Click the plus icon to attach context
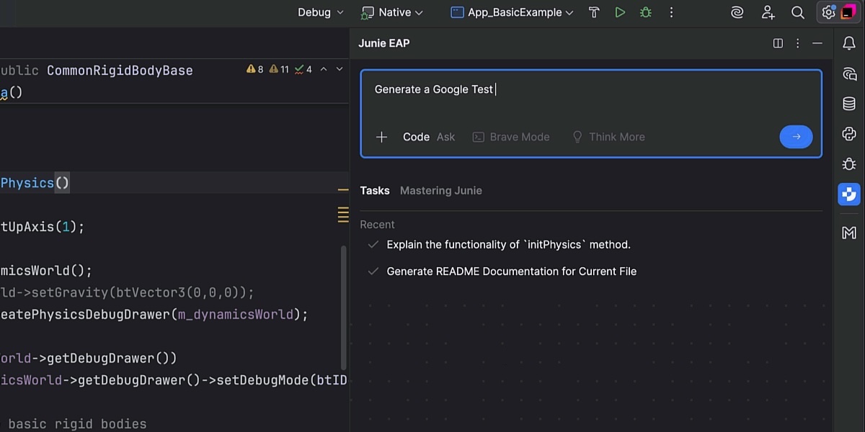This screenshot has width=865, height=432. (x=382, y=137)
